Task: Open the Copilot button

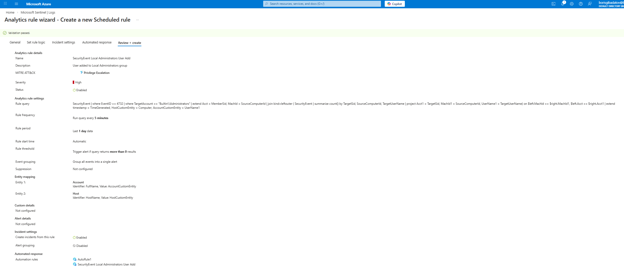Action: pos(395,4)
